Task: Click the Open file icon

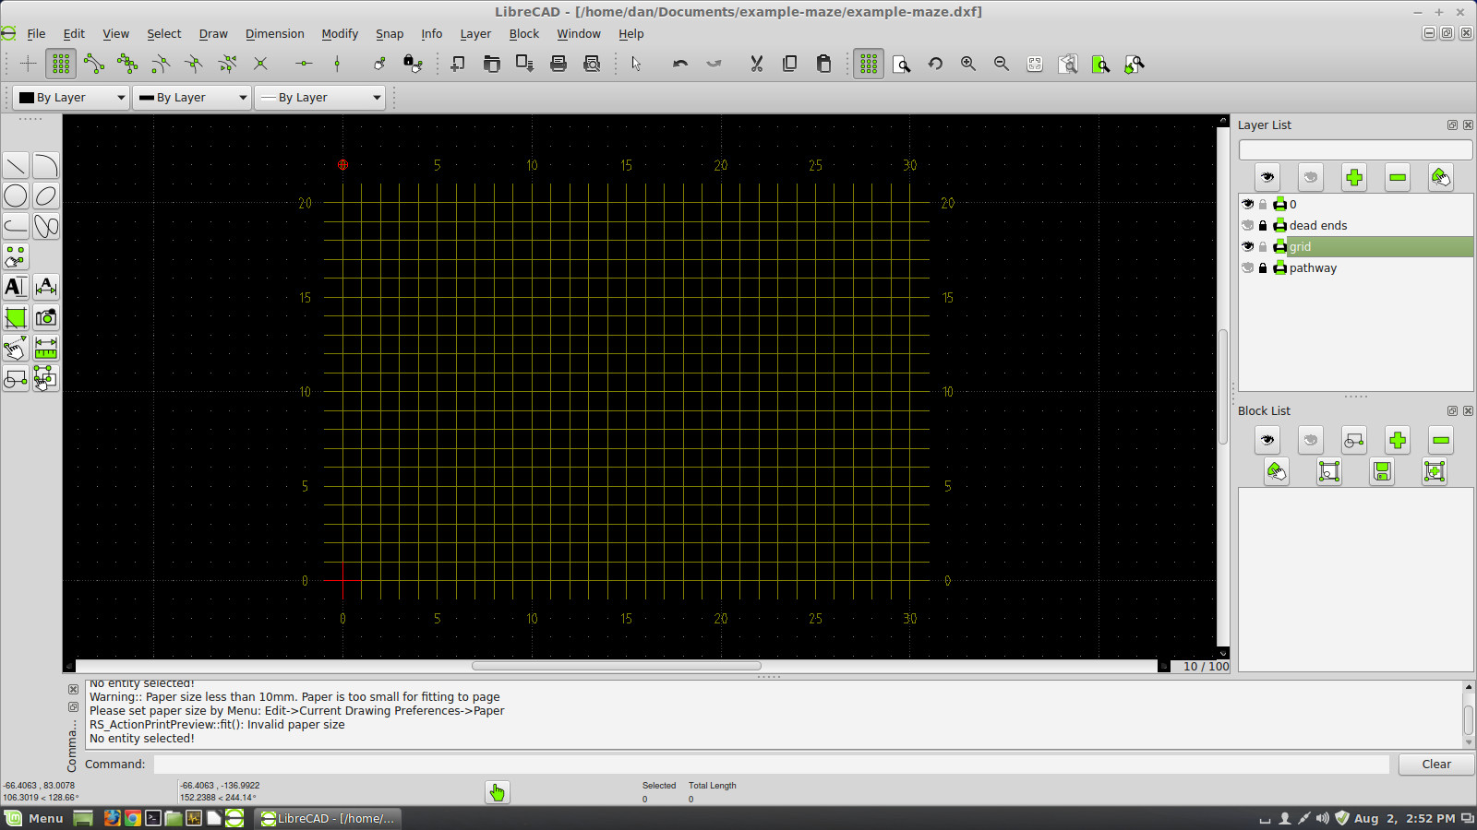Action: 492,64
